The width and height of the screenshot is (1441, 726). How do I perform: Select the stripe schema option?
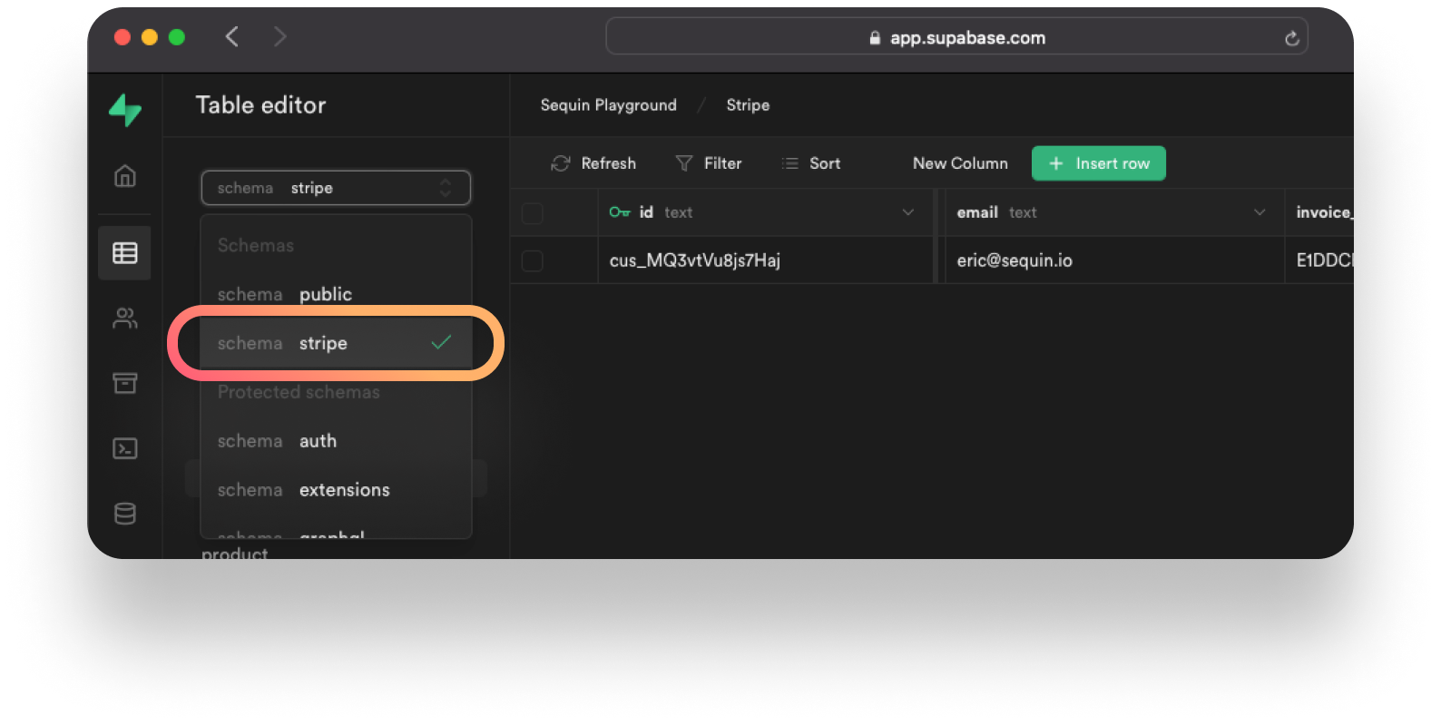(x=336, y=343)
